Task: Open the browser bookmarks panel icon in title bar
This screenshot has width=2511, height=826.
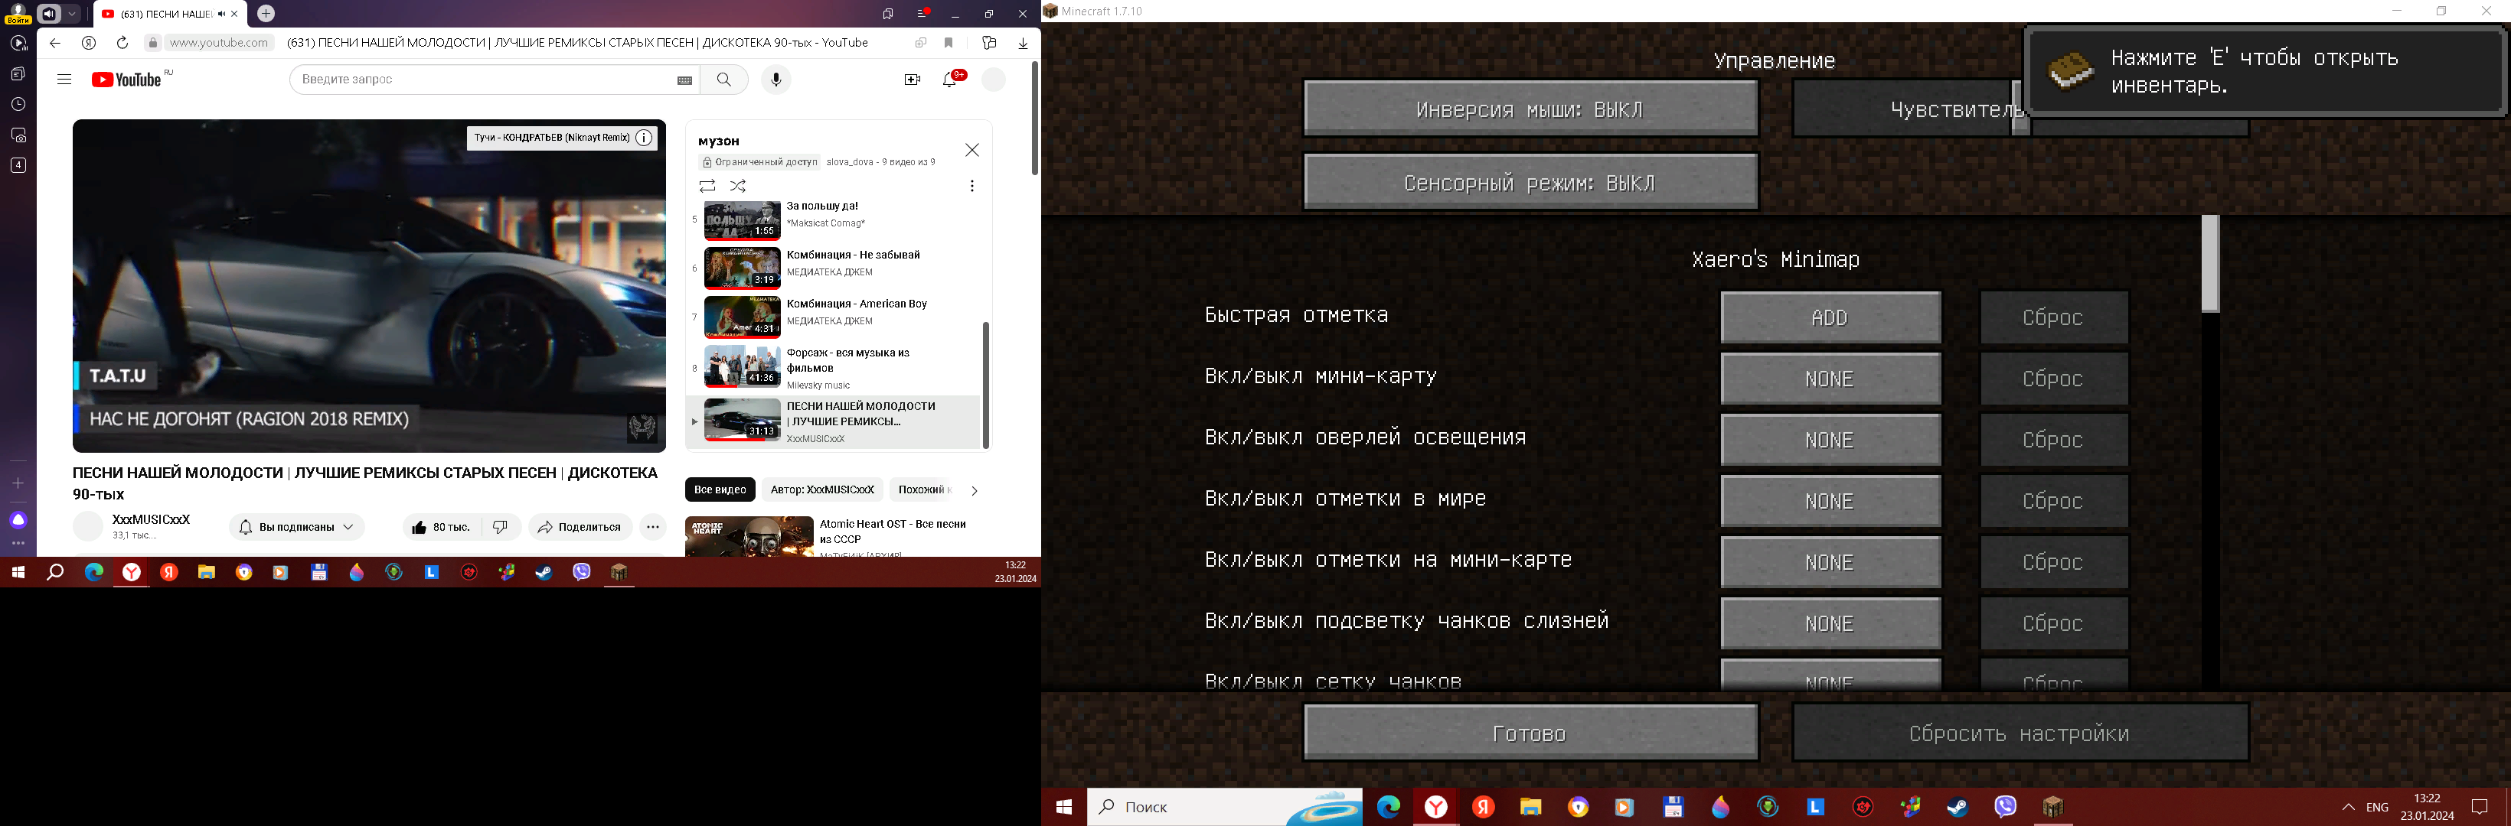Action: (888, 14)
